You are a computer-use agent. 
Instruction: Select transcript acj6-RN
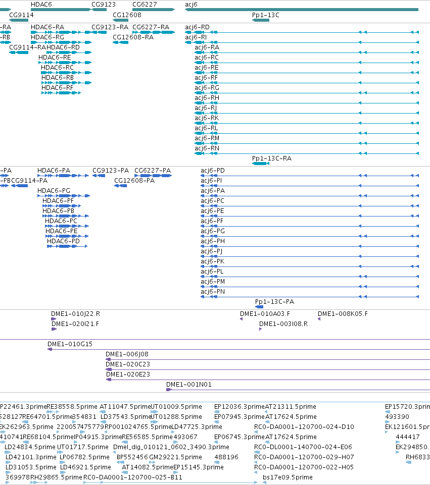click(207, 148)
